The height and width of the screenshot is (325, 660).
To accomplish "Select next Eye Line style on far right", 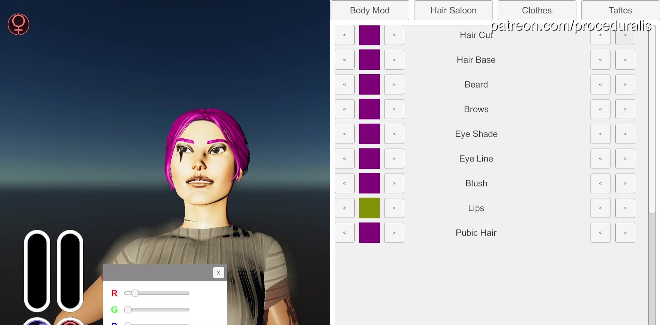I will point(625,159).
